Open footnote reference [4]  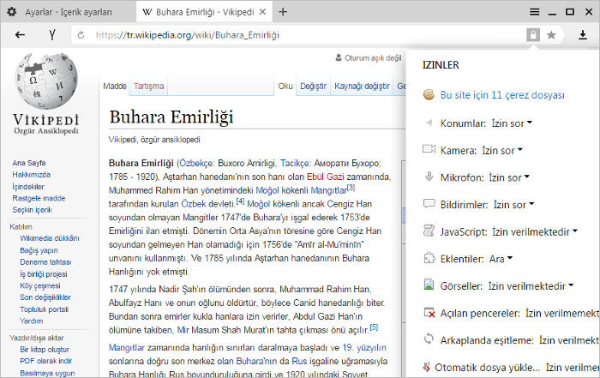(240, 201)
